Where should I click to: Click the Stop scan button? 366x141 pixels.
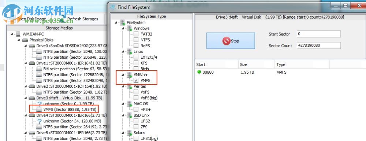[x=231, y=41]
